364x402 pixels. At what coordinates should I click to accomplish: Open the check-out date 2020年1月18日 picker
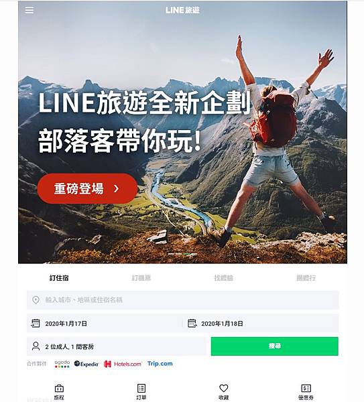coord(261,324)
